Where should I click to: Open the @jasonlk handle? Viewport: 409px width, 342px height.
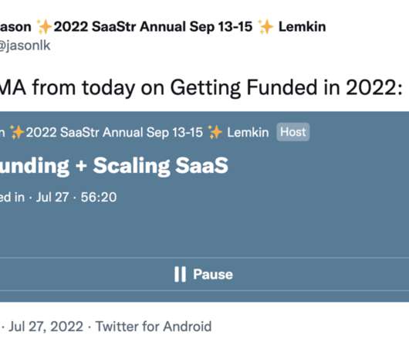pyautogui.click(x=25, y=46)
